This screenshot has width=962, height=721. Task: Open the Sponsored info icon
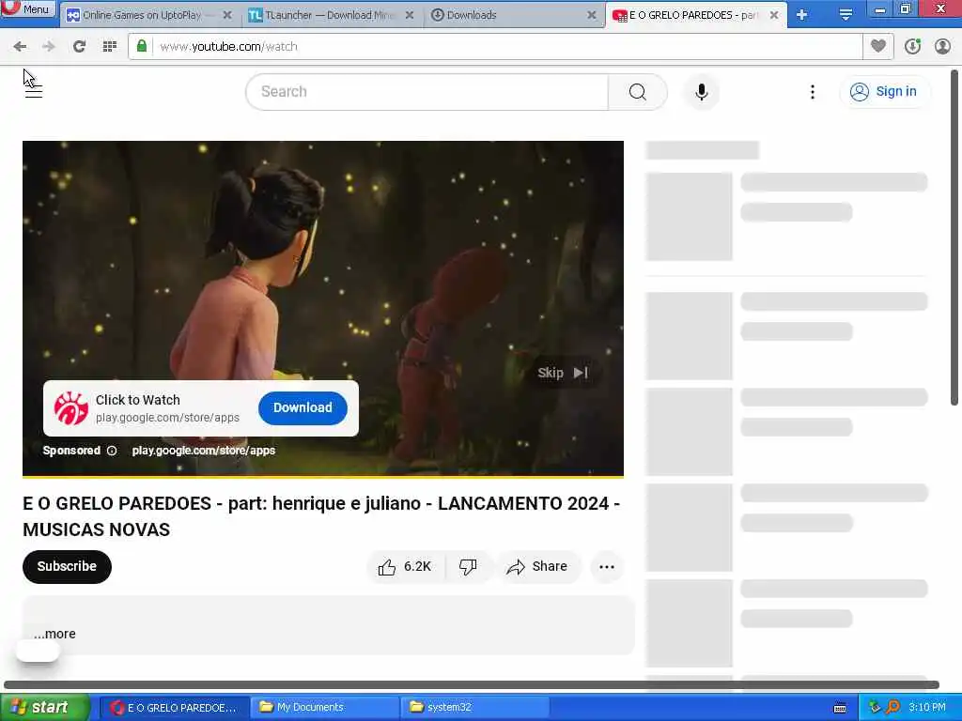click(x=112, y=451)
